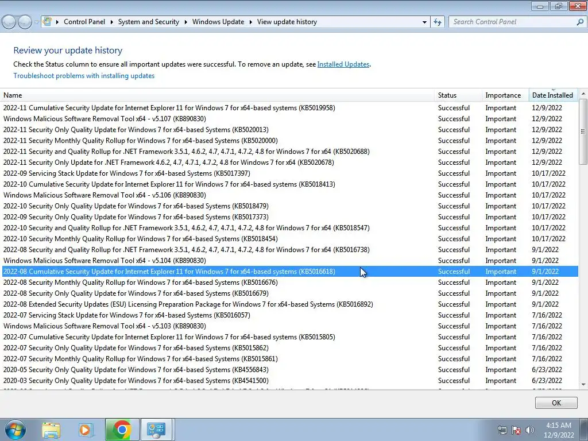Go to System and Security breadcrumb
Screen dimensions: 588x441
(x=149, y=22)
